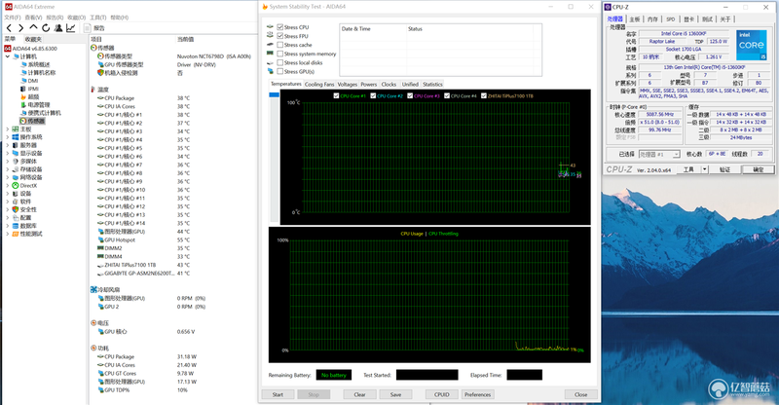This screenshot has height=405, width=779.
Task: Select IPMI tree item
Action: point(29,89)
